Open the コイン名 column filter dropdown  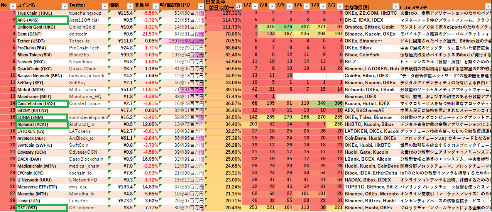[x=64, y=6]
